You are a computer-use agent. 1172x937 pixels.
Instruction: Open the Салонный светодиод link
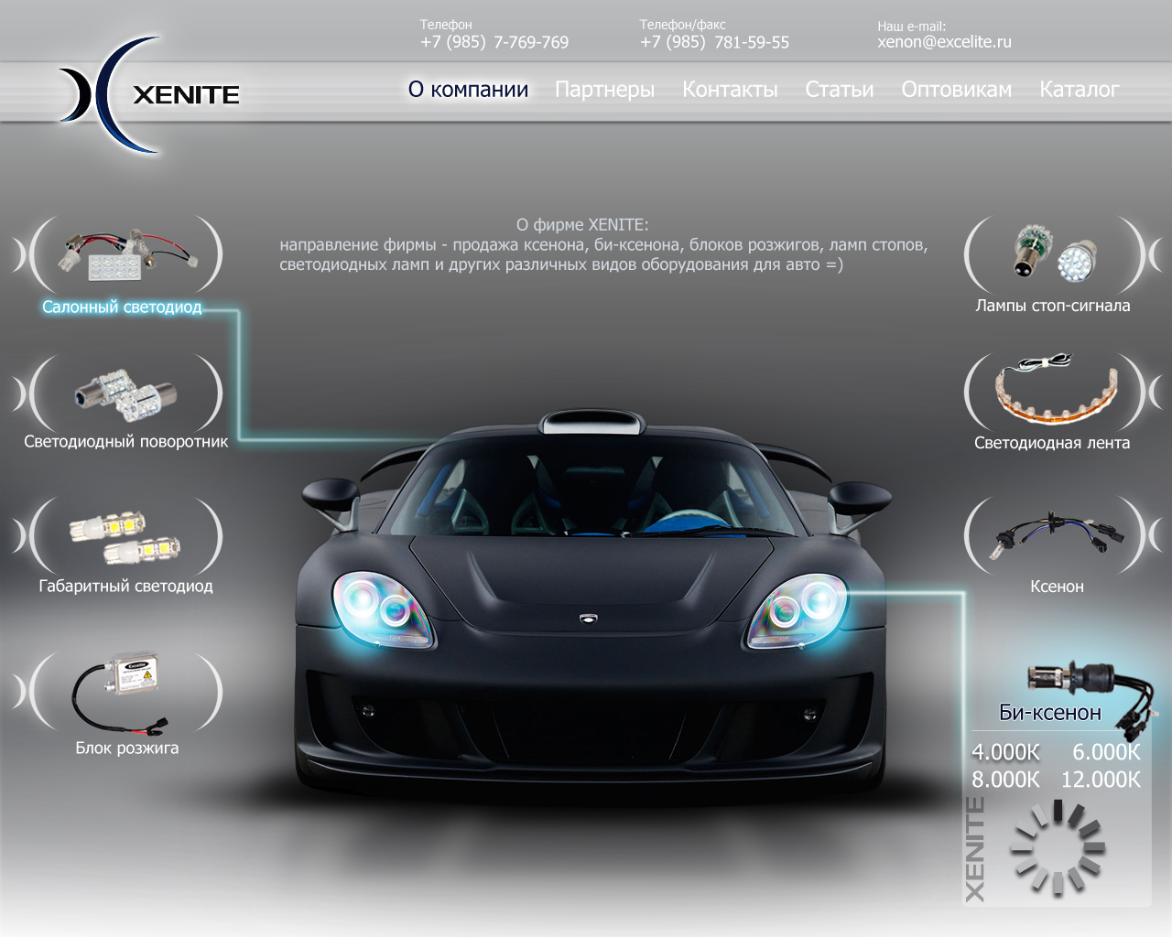point(122,307)
